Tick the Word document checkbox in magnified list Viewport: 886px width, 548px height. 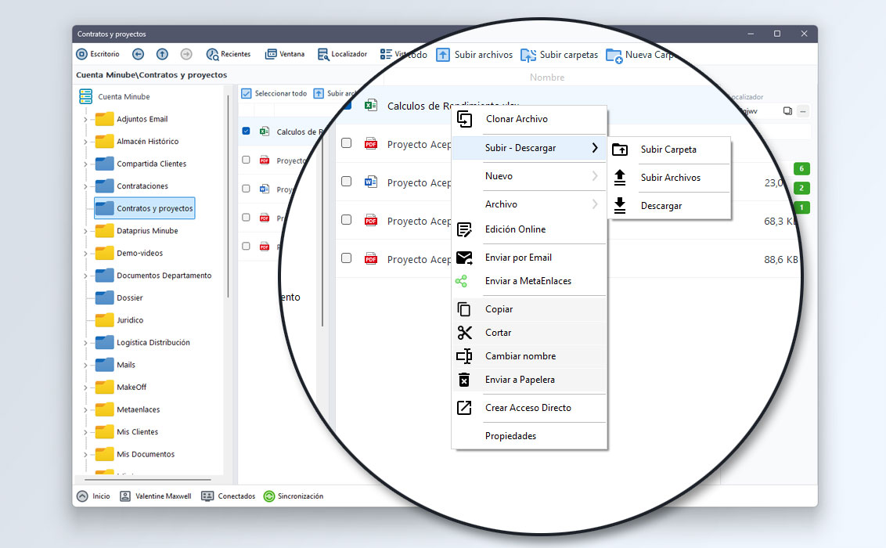click(x=347, y=182)
